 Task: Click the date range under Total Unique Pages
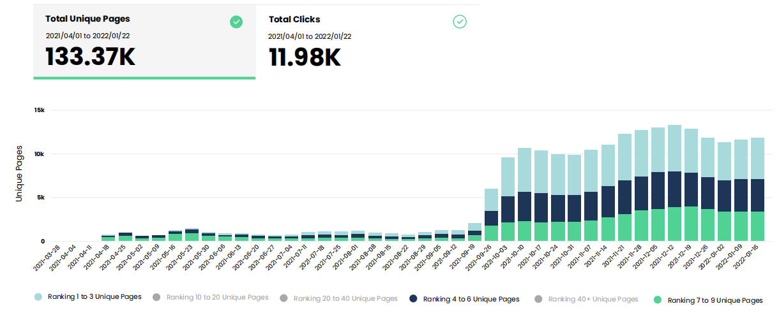coord(87,36)
